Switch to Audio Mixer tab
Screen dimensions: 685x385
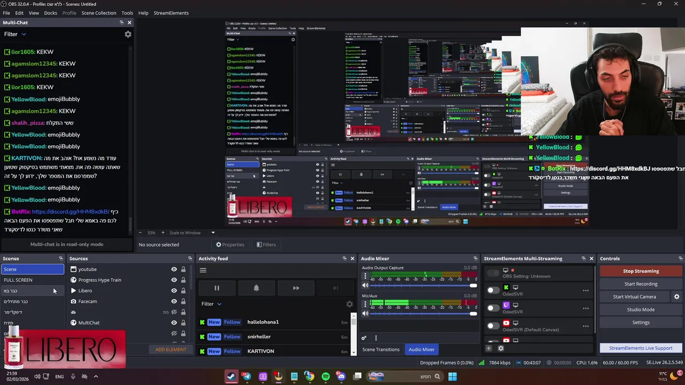[x=422, y=350]
